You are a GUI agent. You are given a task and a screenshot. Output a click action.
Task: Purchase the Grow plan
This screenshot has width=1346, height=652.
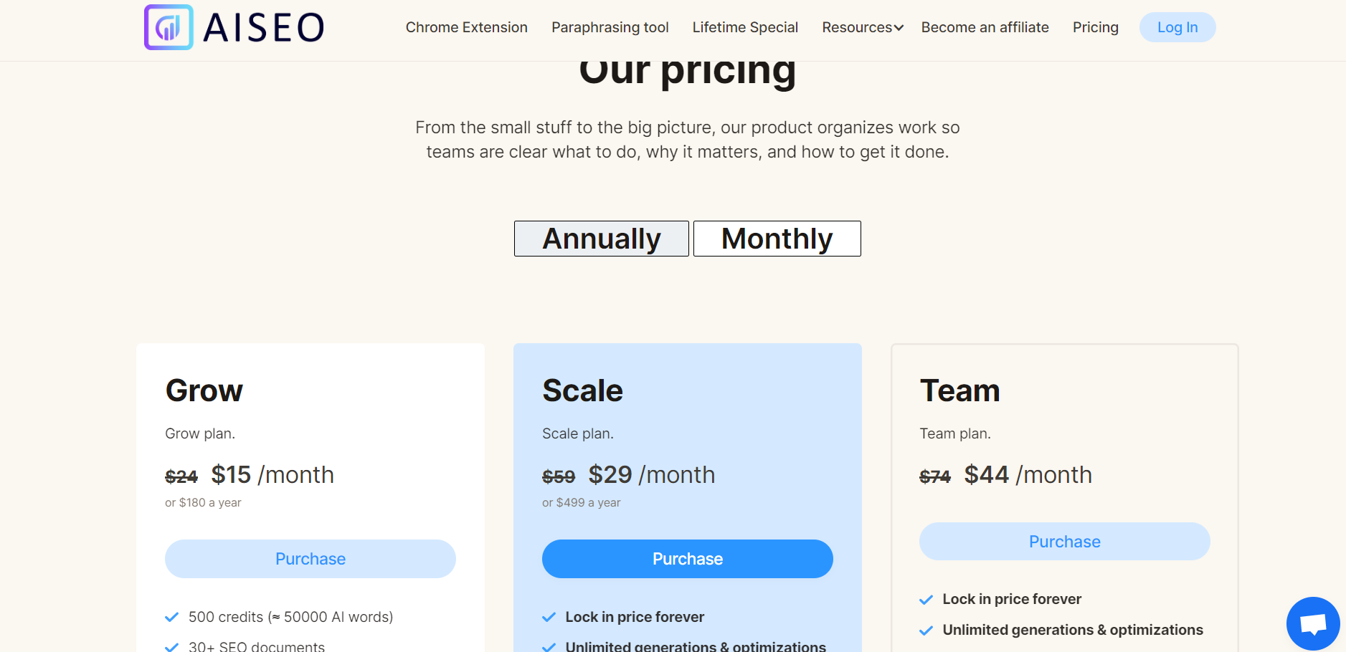point(311,559)
